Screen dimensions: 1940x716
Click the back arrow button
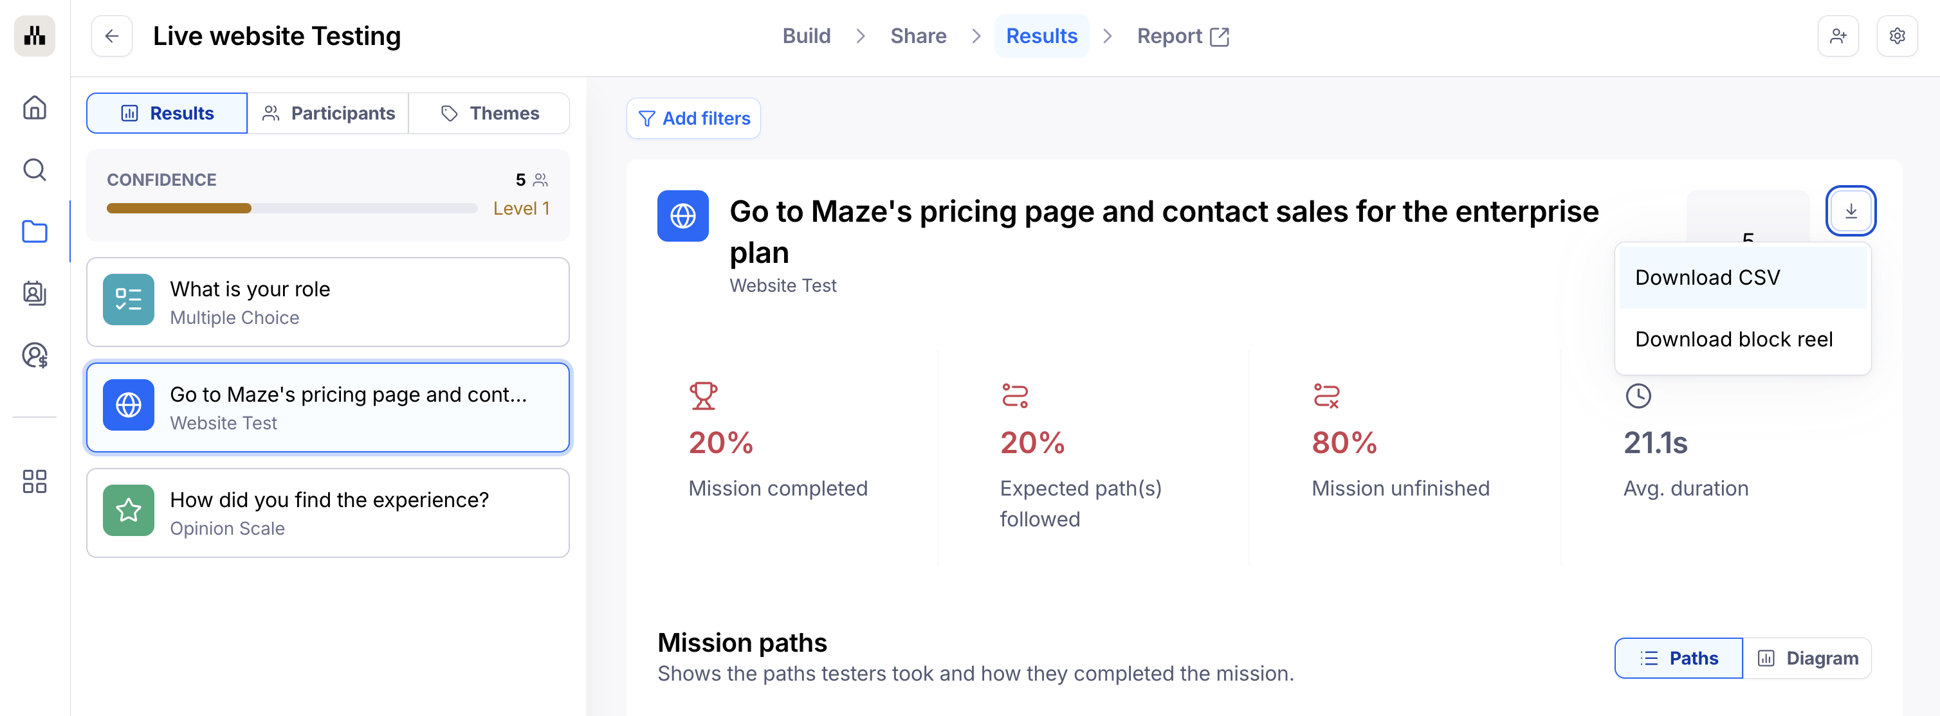[x=111, y=36]
